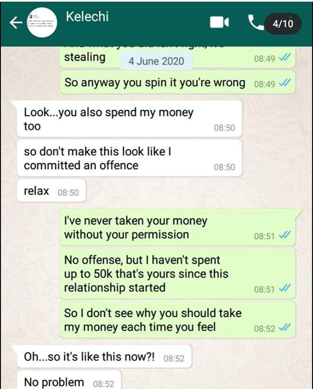Tap read ticks on 08:52 sent message

(x=284, y=327)
